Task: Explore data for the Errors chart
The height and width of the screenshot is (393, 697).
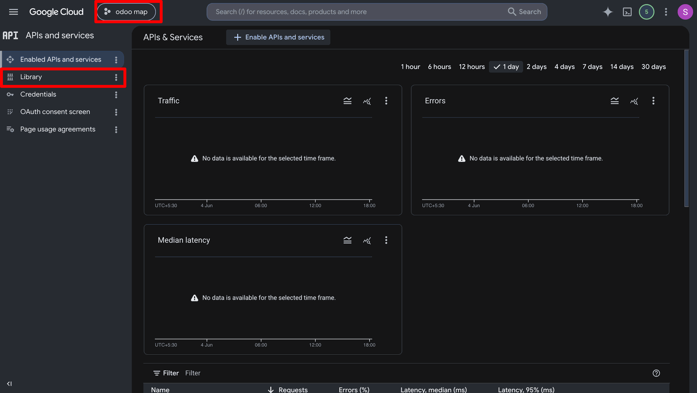Action: 634,101
